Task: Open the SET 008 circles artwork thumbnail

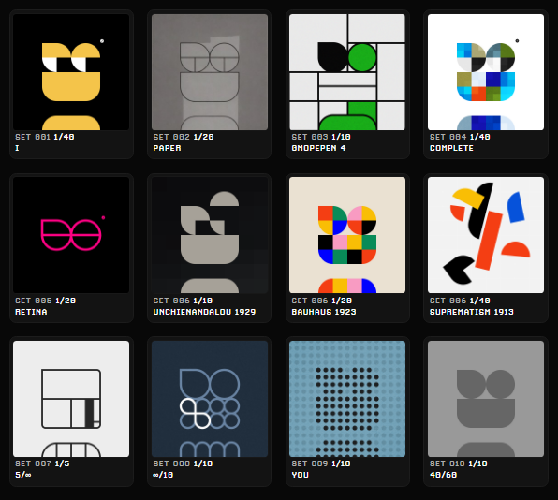Action: 210,399
